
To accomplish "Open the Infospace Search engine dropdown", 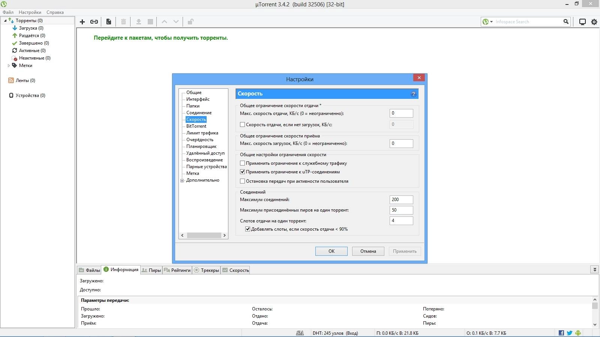I will pos(490,21).
